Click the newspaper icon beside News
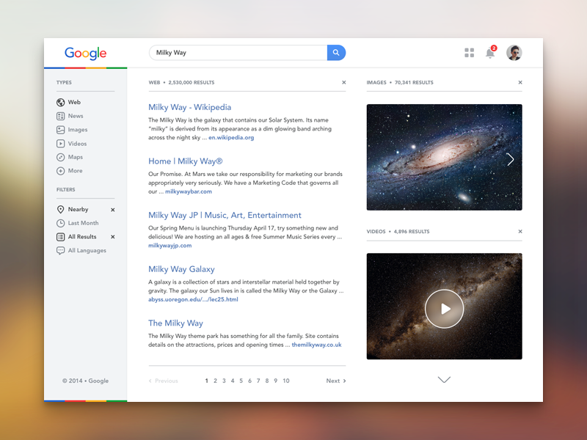The image size is (587, 440). pos(61,116)
